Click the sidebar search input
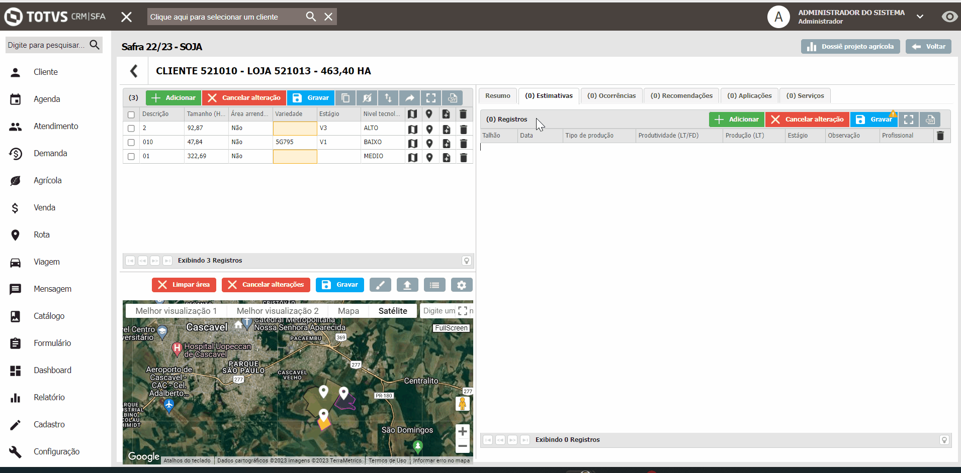This screenshot has width=961, height=473. pos(46,45)
